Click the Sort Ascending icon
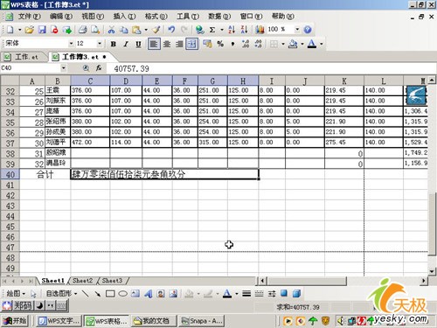Image resolution: width=437 pixels, height=328 pixels. (232, 30)
